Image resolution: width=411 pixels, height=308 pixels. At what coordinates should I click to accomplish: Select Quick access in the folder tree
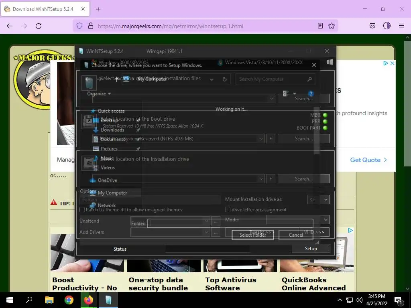[111, 111]
